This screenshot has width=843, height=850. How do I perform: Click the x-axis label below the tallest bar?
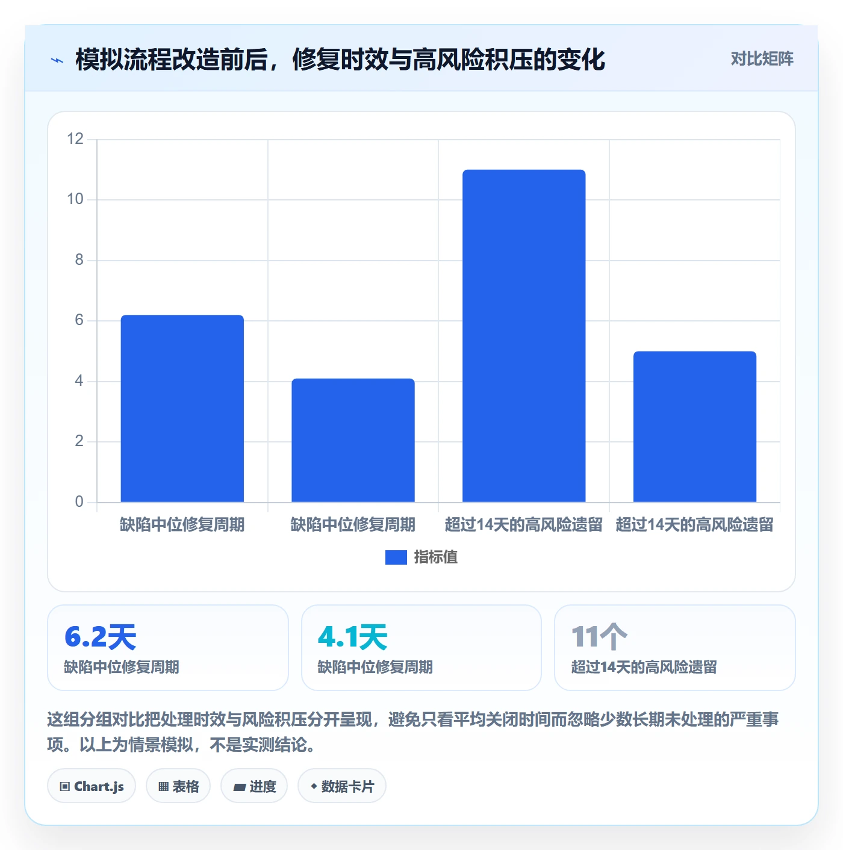click(524, 525)
